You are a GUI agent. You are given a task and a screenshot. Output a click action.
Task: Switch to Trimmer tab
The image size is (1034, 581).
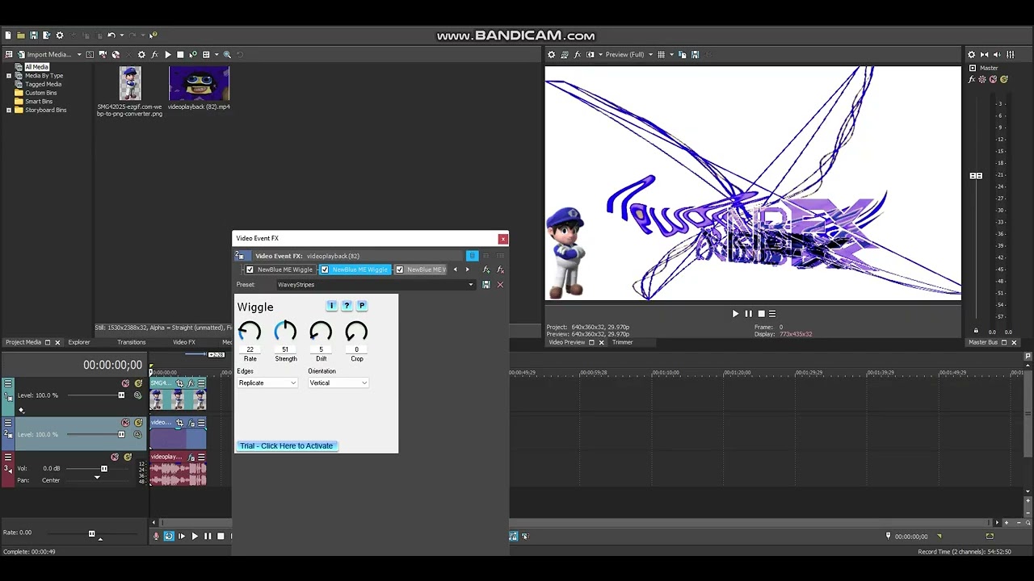(x=623, y=342)
